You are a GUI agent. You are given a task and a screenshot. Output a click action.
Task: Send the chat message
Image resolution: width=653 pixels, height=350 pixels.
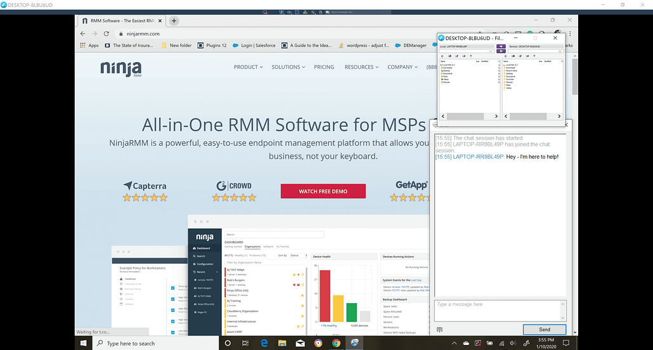tap(544, 330)
